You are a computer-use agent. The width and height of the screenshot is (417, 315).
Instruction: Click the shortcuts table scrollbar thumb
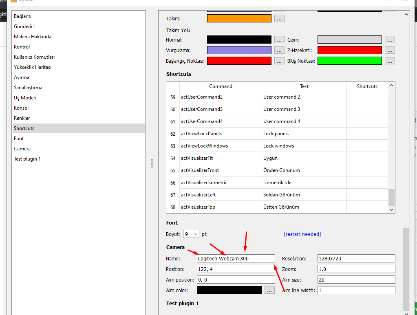pos(391,198)
